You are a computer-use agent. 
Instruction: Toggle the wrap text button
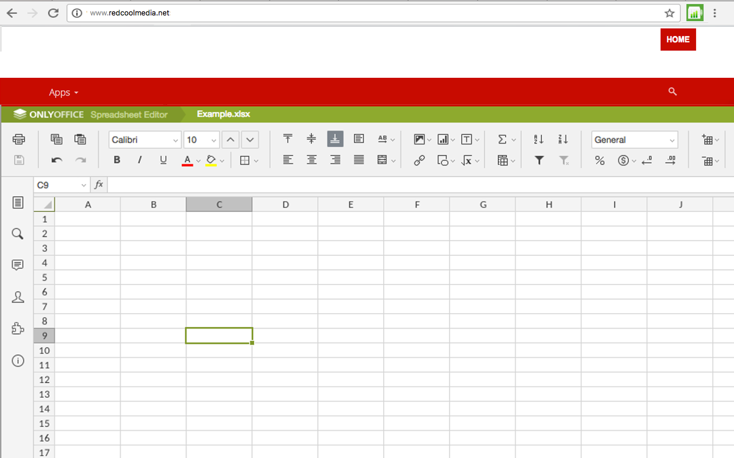pyautogui.click(x=359, y=139)
